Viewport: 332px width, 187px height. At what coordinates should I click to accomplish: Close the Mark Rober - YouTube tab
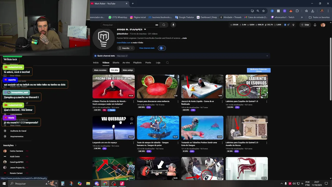127,4
